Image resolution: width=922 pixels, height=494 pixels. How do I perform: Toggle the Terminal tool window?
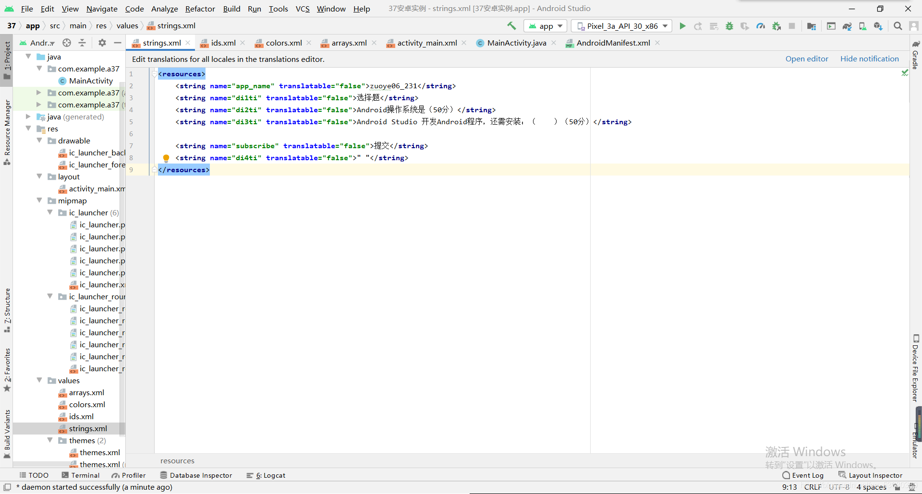point(80,475)
